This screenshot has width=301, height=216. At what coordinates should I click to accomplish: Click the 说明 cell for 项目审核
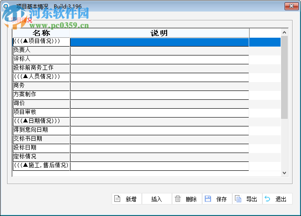(x=160, y=113)
